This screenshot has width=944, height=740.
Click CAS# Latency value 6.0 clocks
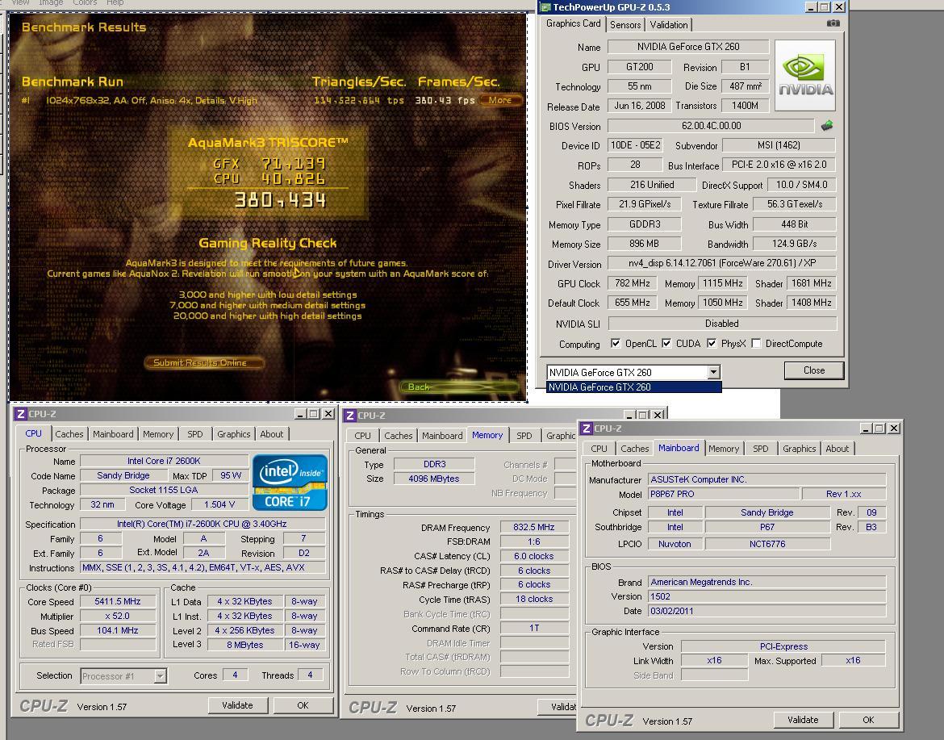point(534,556)
